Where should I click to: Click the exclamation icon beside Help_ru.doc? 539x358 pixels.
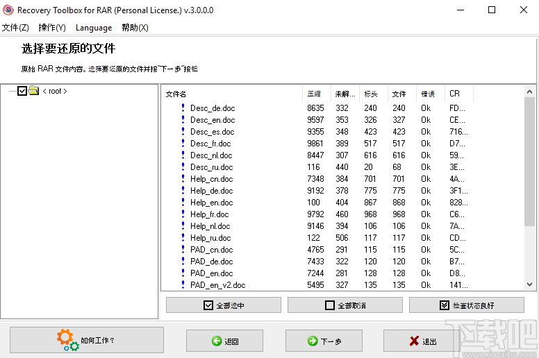(183, 237)
